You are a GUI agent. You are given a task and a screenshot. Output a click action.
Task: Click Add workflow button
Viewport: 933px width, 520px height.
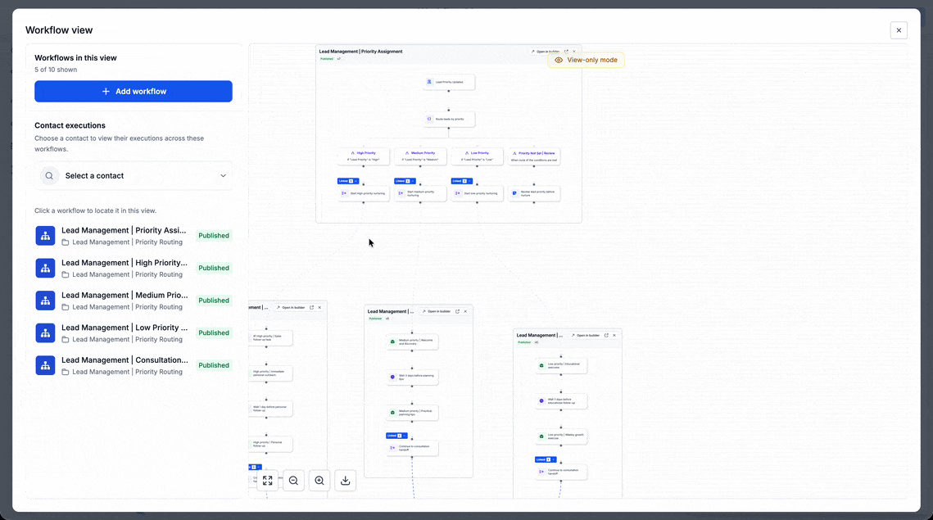(x=134, y=91)
